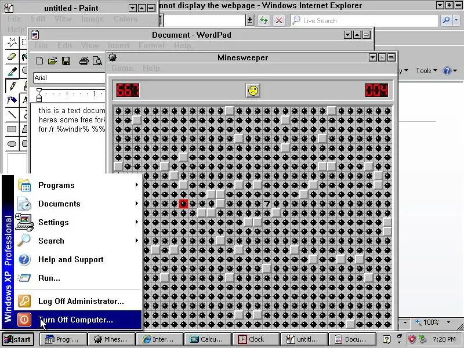Click the Internet Explorer Help question icon
The width and height of the screenshot is (464, 348).
[447, 71]
